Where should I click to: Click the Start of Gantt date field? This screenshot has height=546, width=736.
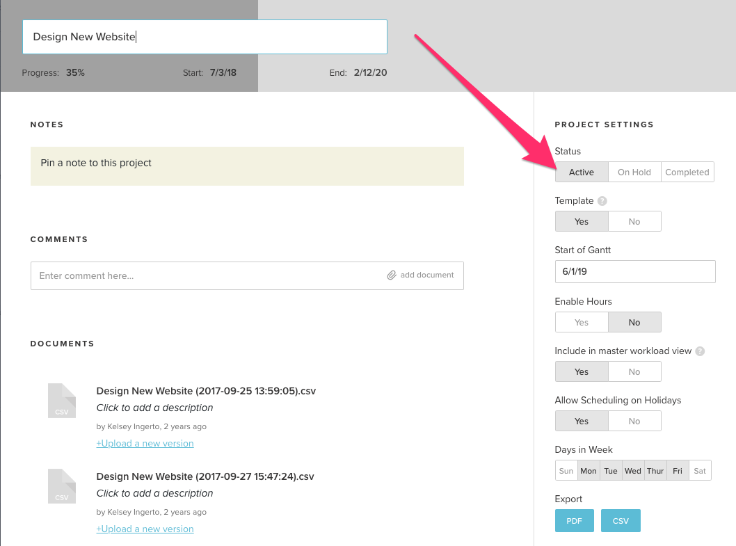(x=635, y=271)
